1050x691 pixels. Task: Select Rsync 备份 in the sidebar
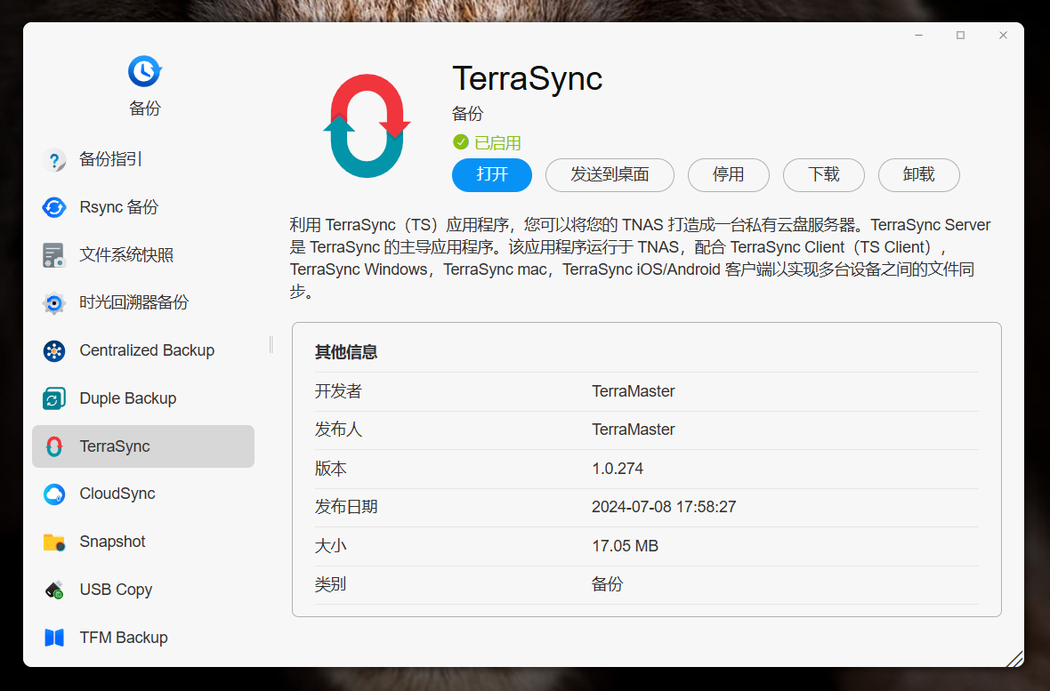pos(143,207)
